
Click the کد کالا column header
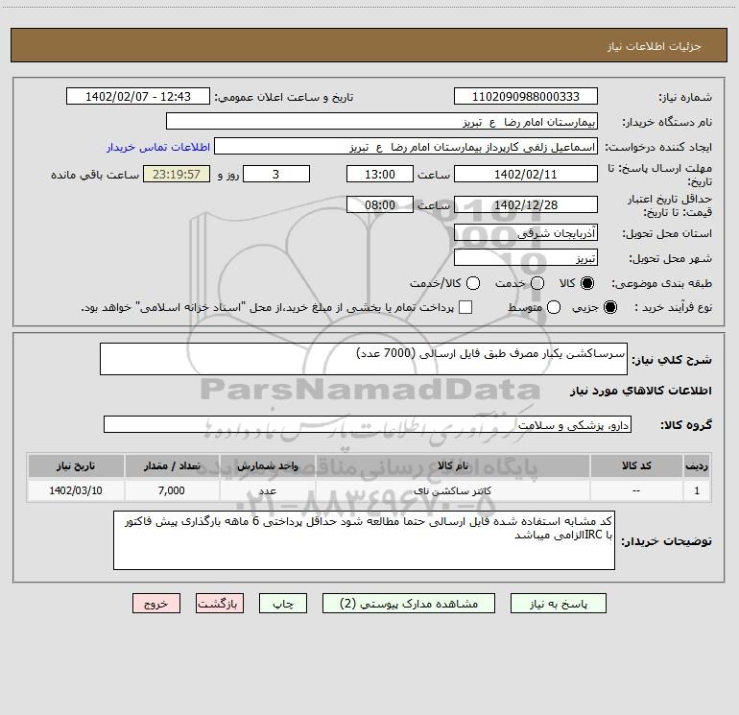pyautogui.click(x=636, y=465)
